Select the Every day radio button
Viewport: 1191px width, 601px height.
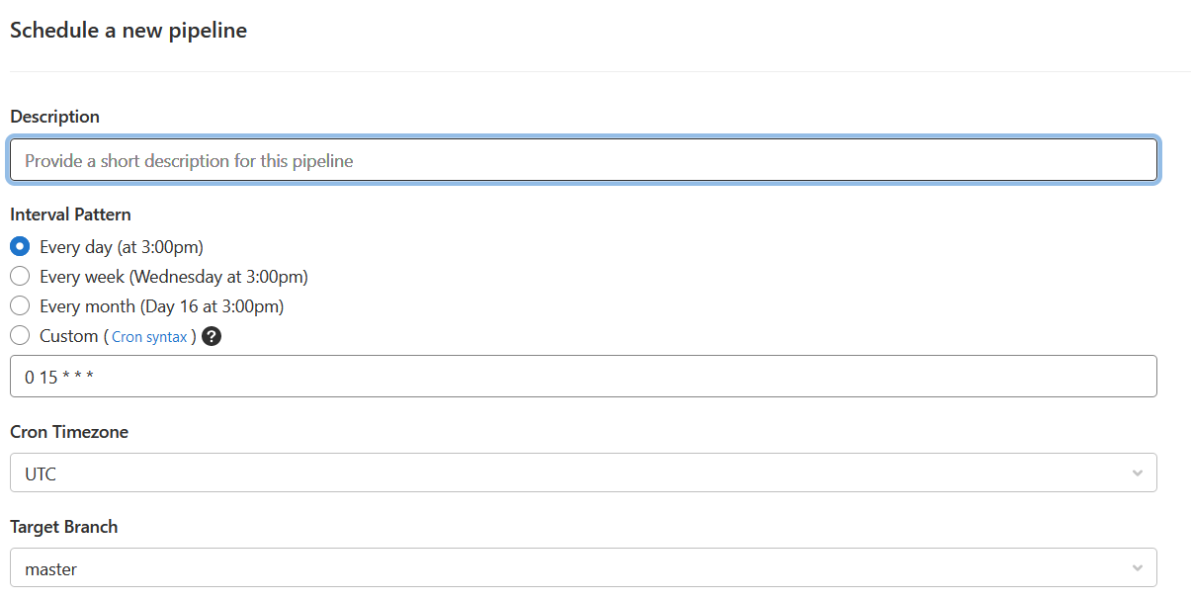(x=20, y=247)
